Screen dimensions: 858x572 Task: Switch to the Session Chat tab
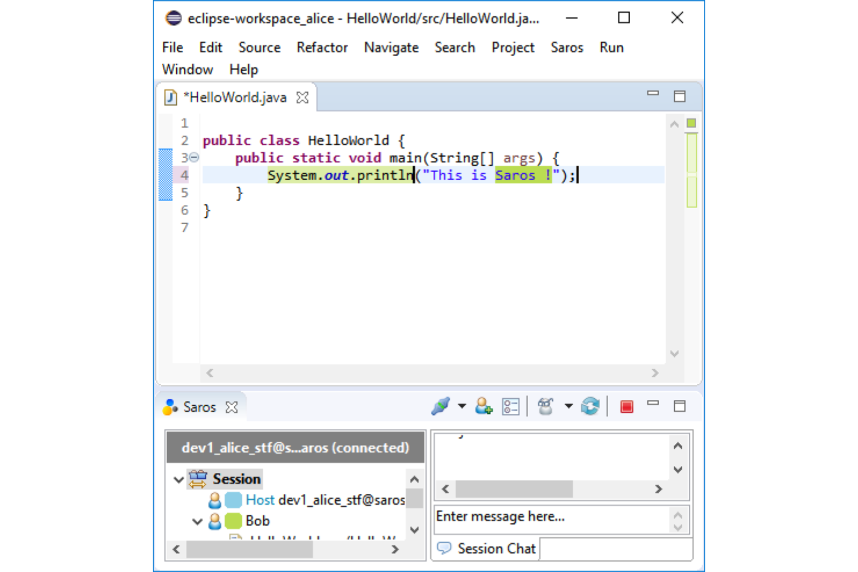(x=487, y=548)
